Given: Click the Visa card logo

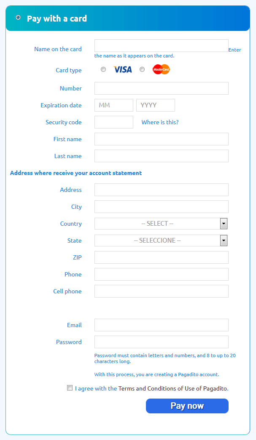Looking at the screenshot, I should click(123, 70).
